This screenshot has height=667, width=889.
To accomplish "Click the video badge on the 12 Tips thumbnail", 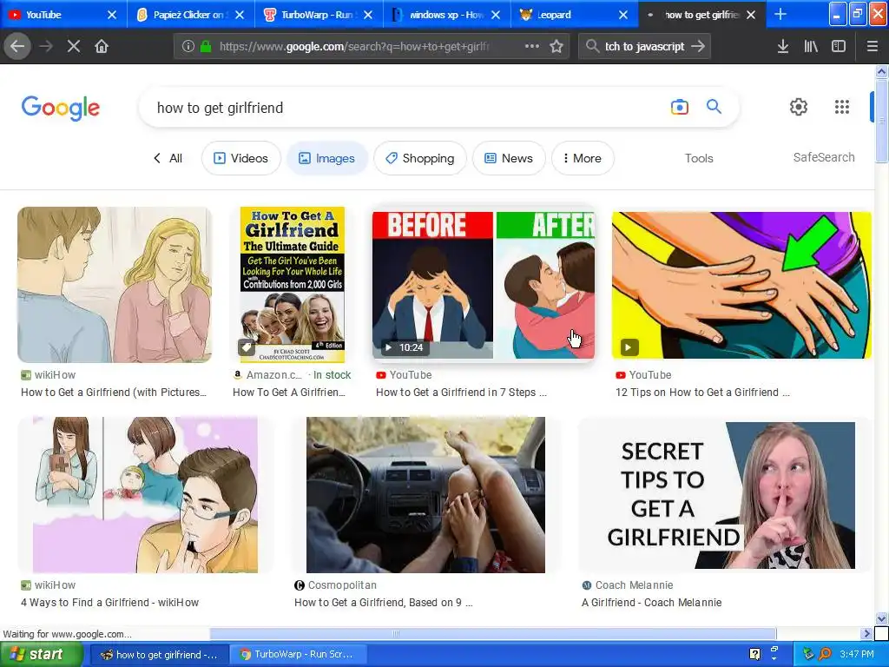I will tap(629, 347).
